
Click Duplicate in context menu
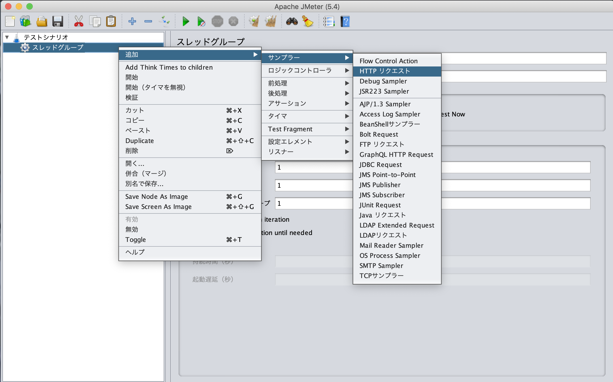tap(139, 141)
